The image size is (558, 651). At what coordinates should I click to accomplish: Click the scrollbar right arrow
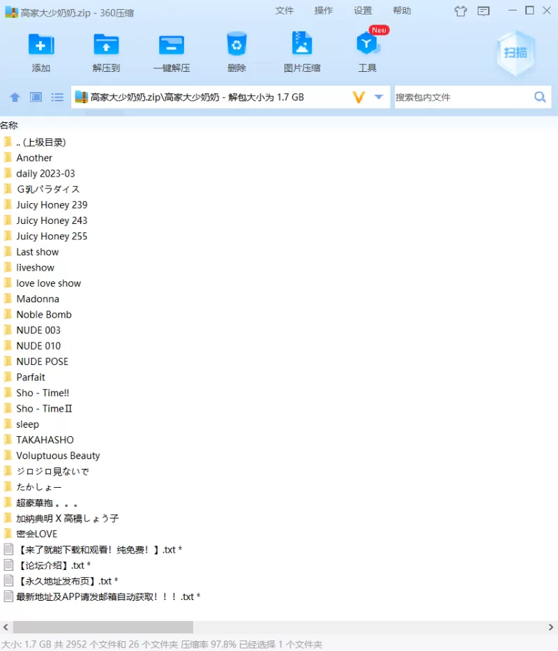(x=551, y=627)
